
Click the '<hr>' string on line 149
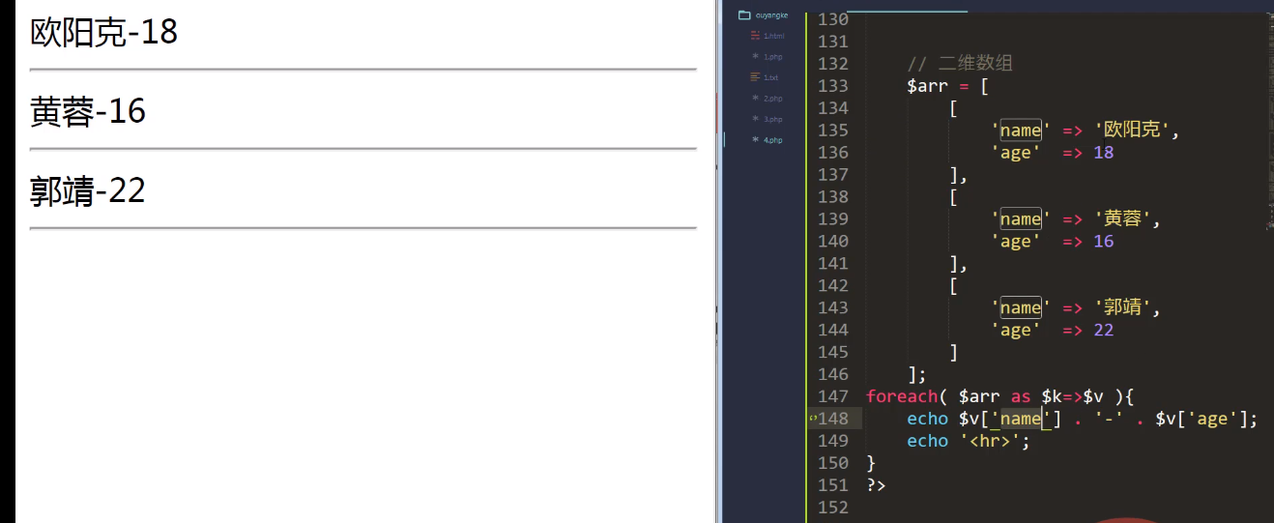pyautogui.click(x=990, y=441)
